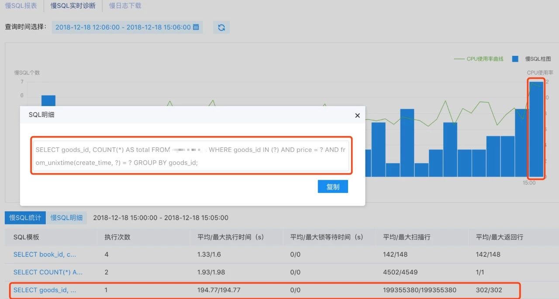This screenshot has width=559, height=299.
Task: Open the 慢日志下载 tab
Action: tap(125, 6)
